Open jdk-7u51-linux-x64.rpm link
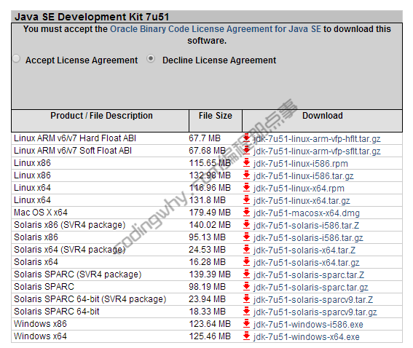The image size is (413, 348). pyautogui.click(x=299, y=189)
